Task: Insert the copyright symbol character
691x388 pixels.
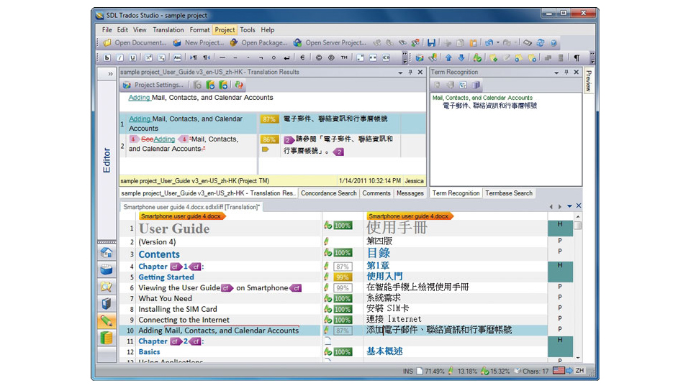Action: [318, 57]
